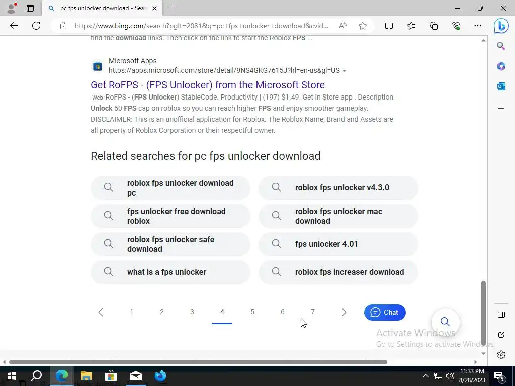
Task: Open Microsoft Store from taskbar
Action: click(x=111, y=376)
